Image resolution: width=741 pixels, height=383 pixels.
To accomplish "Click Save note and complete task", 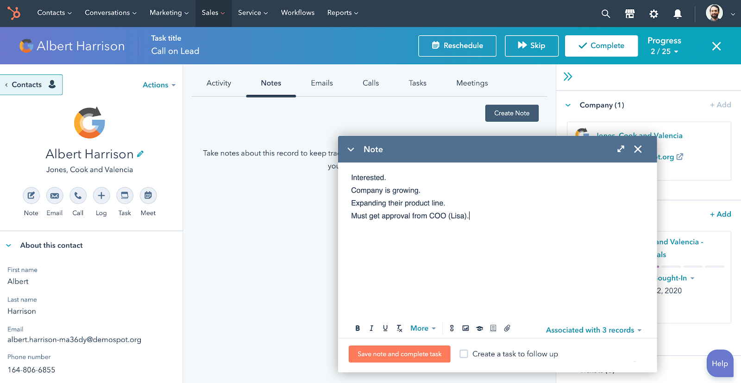I will tap(399, 354).
